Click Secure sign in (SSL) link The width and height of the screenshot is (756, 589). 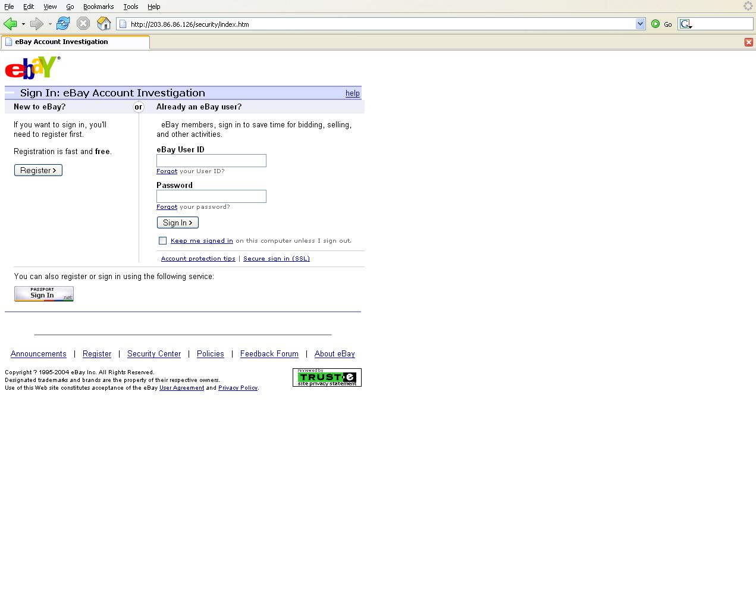(277, 259)
